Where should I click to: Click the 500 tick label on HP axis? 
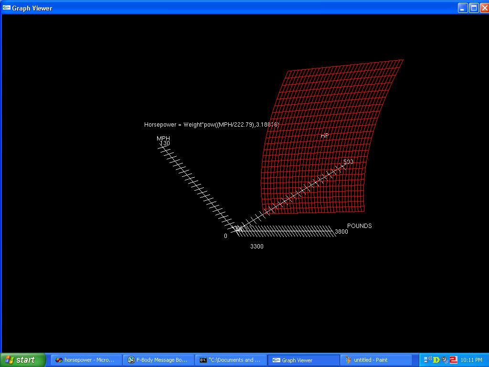pos(348,162)
